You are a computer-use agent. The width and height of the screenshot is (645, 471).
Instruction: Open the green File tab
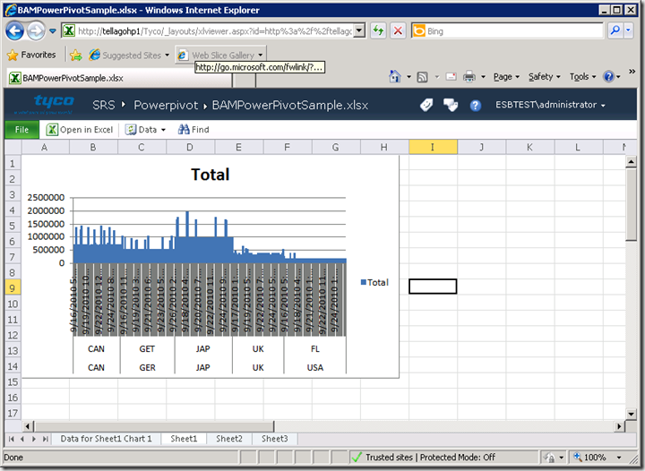pyautogui.click(x=21, y=130)
